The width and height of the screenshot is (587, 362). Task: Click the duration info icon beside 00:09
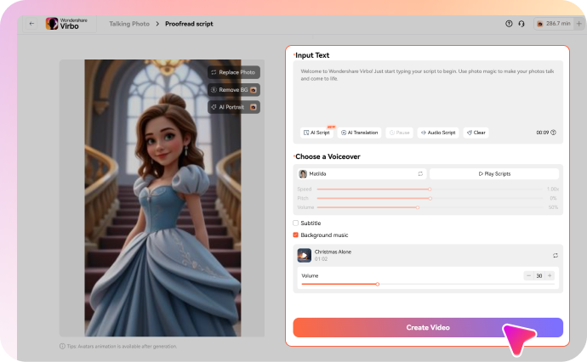coord(553,133)
